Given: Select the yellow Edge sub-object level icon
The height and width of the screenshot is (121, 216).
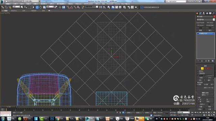Looking at the screenshot, I should (202, 68).
